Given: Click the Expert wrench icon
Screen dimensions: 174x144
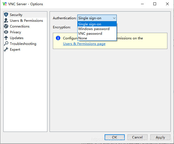Looking at the screenshot, I should point(6,49).
